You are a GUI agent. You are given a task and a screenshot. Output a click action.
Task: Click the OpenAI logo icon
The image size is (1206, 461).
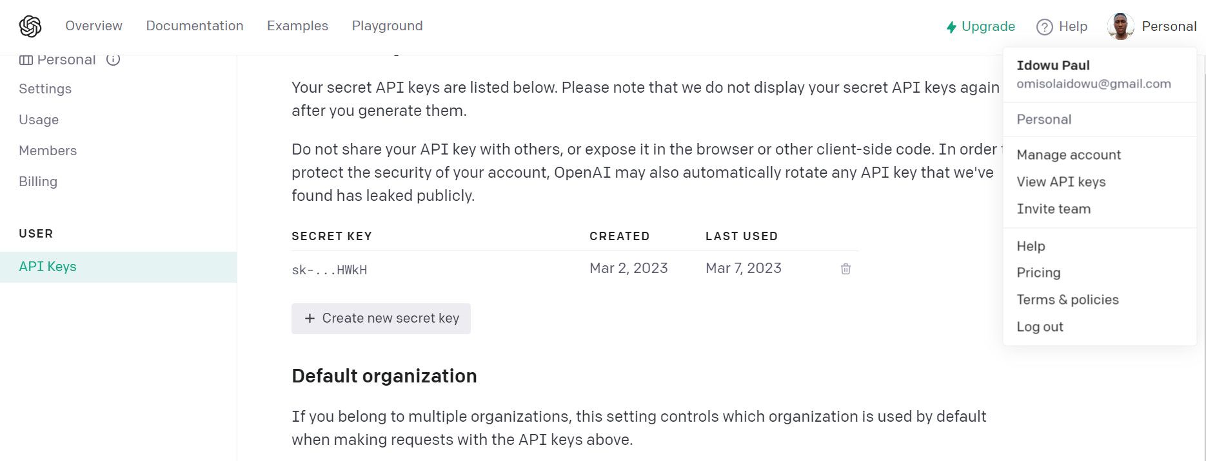(x=30, y=26)
